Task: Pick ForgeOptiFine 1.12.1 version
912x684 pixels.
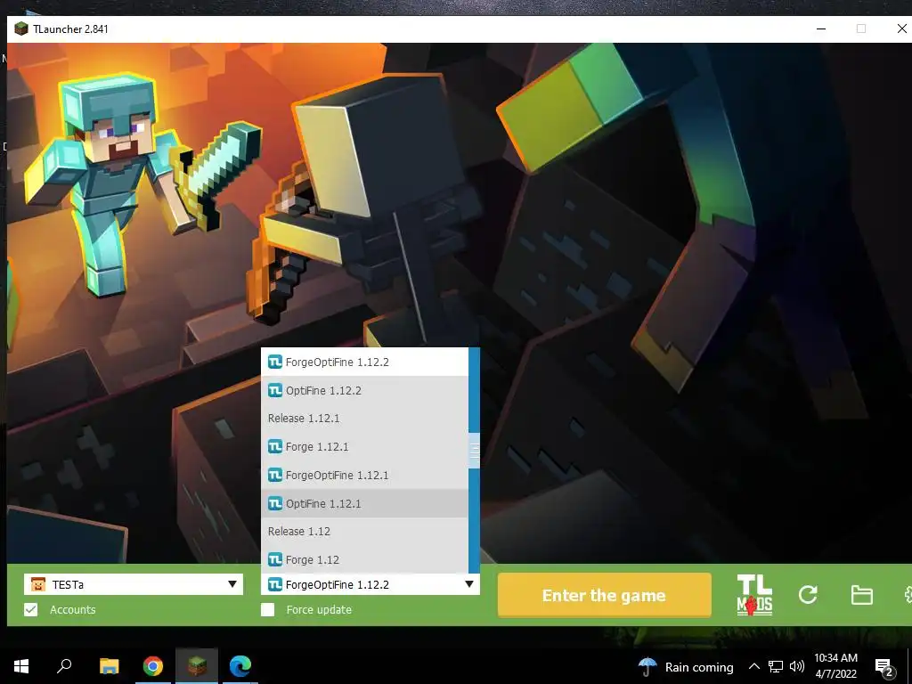Action: point(364,476)
